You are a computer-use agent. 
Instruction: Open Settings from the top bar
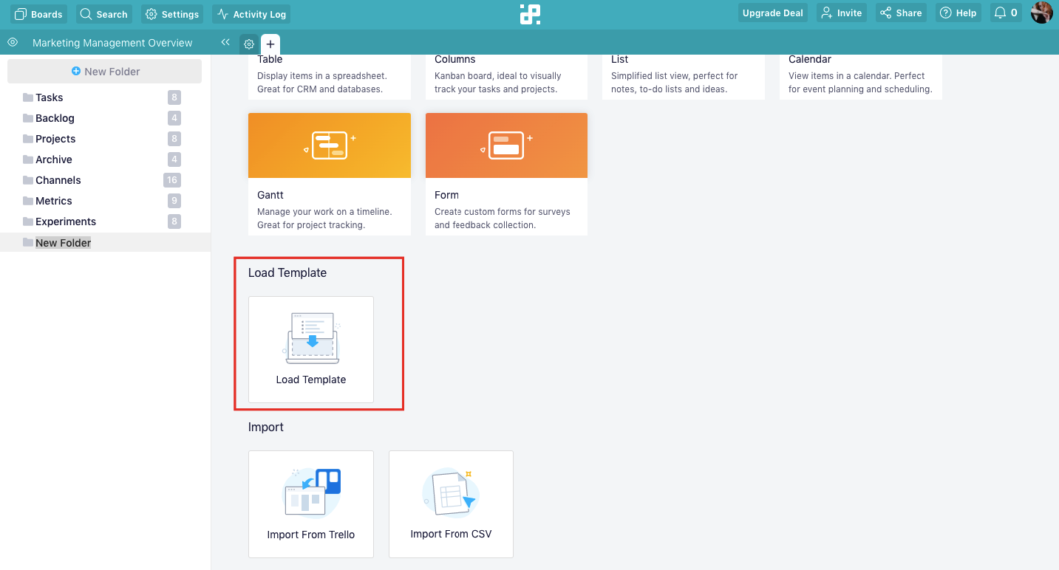click(172, 13)
